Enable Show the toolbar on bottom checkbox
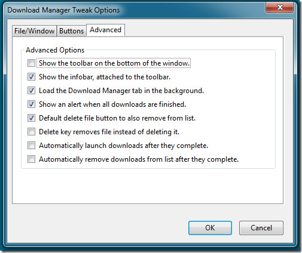Viewport: 302px width, 253px height. (31, 63)
